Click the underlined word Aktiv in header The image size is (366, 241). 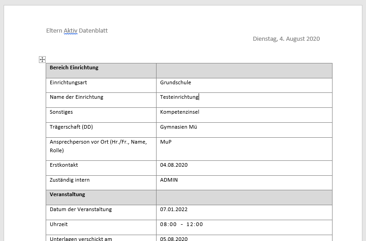71,31
